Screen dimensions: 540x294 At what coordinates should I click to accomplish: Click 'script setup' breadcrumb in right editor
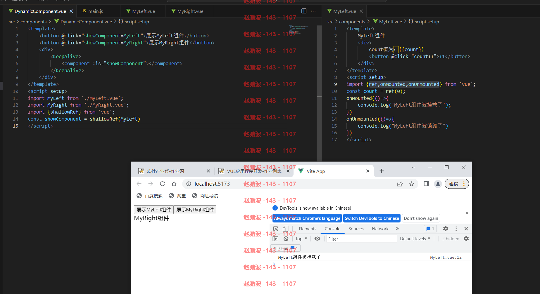[427, 22]
